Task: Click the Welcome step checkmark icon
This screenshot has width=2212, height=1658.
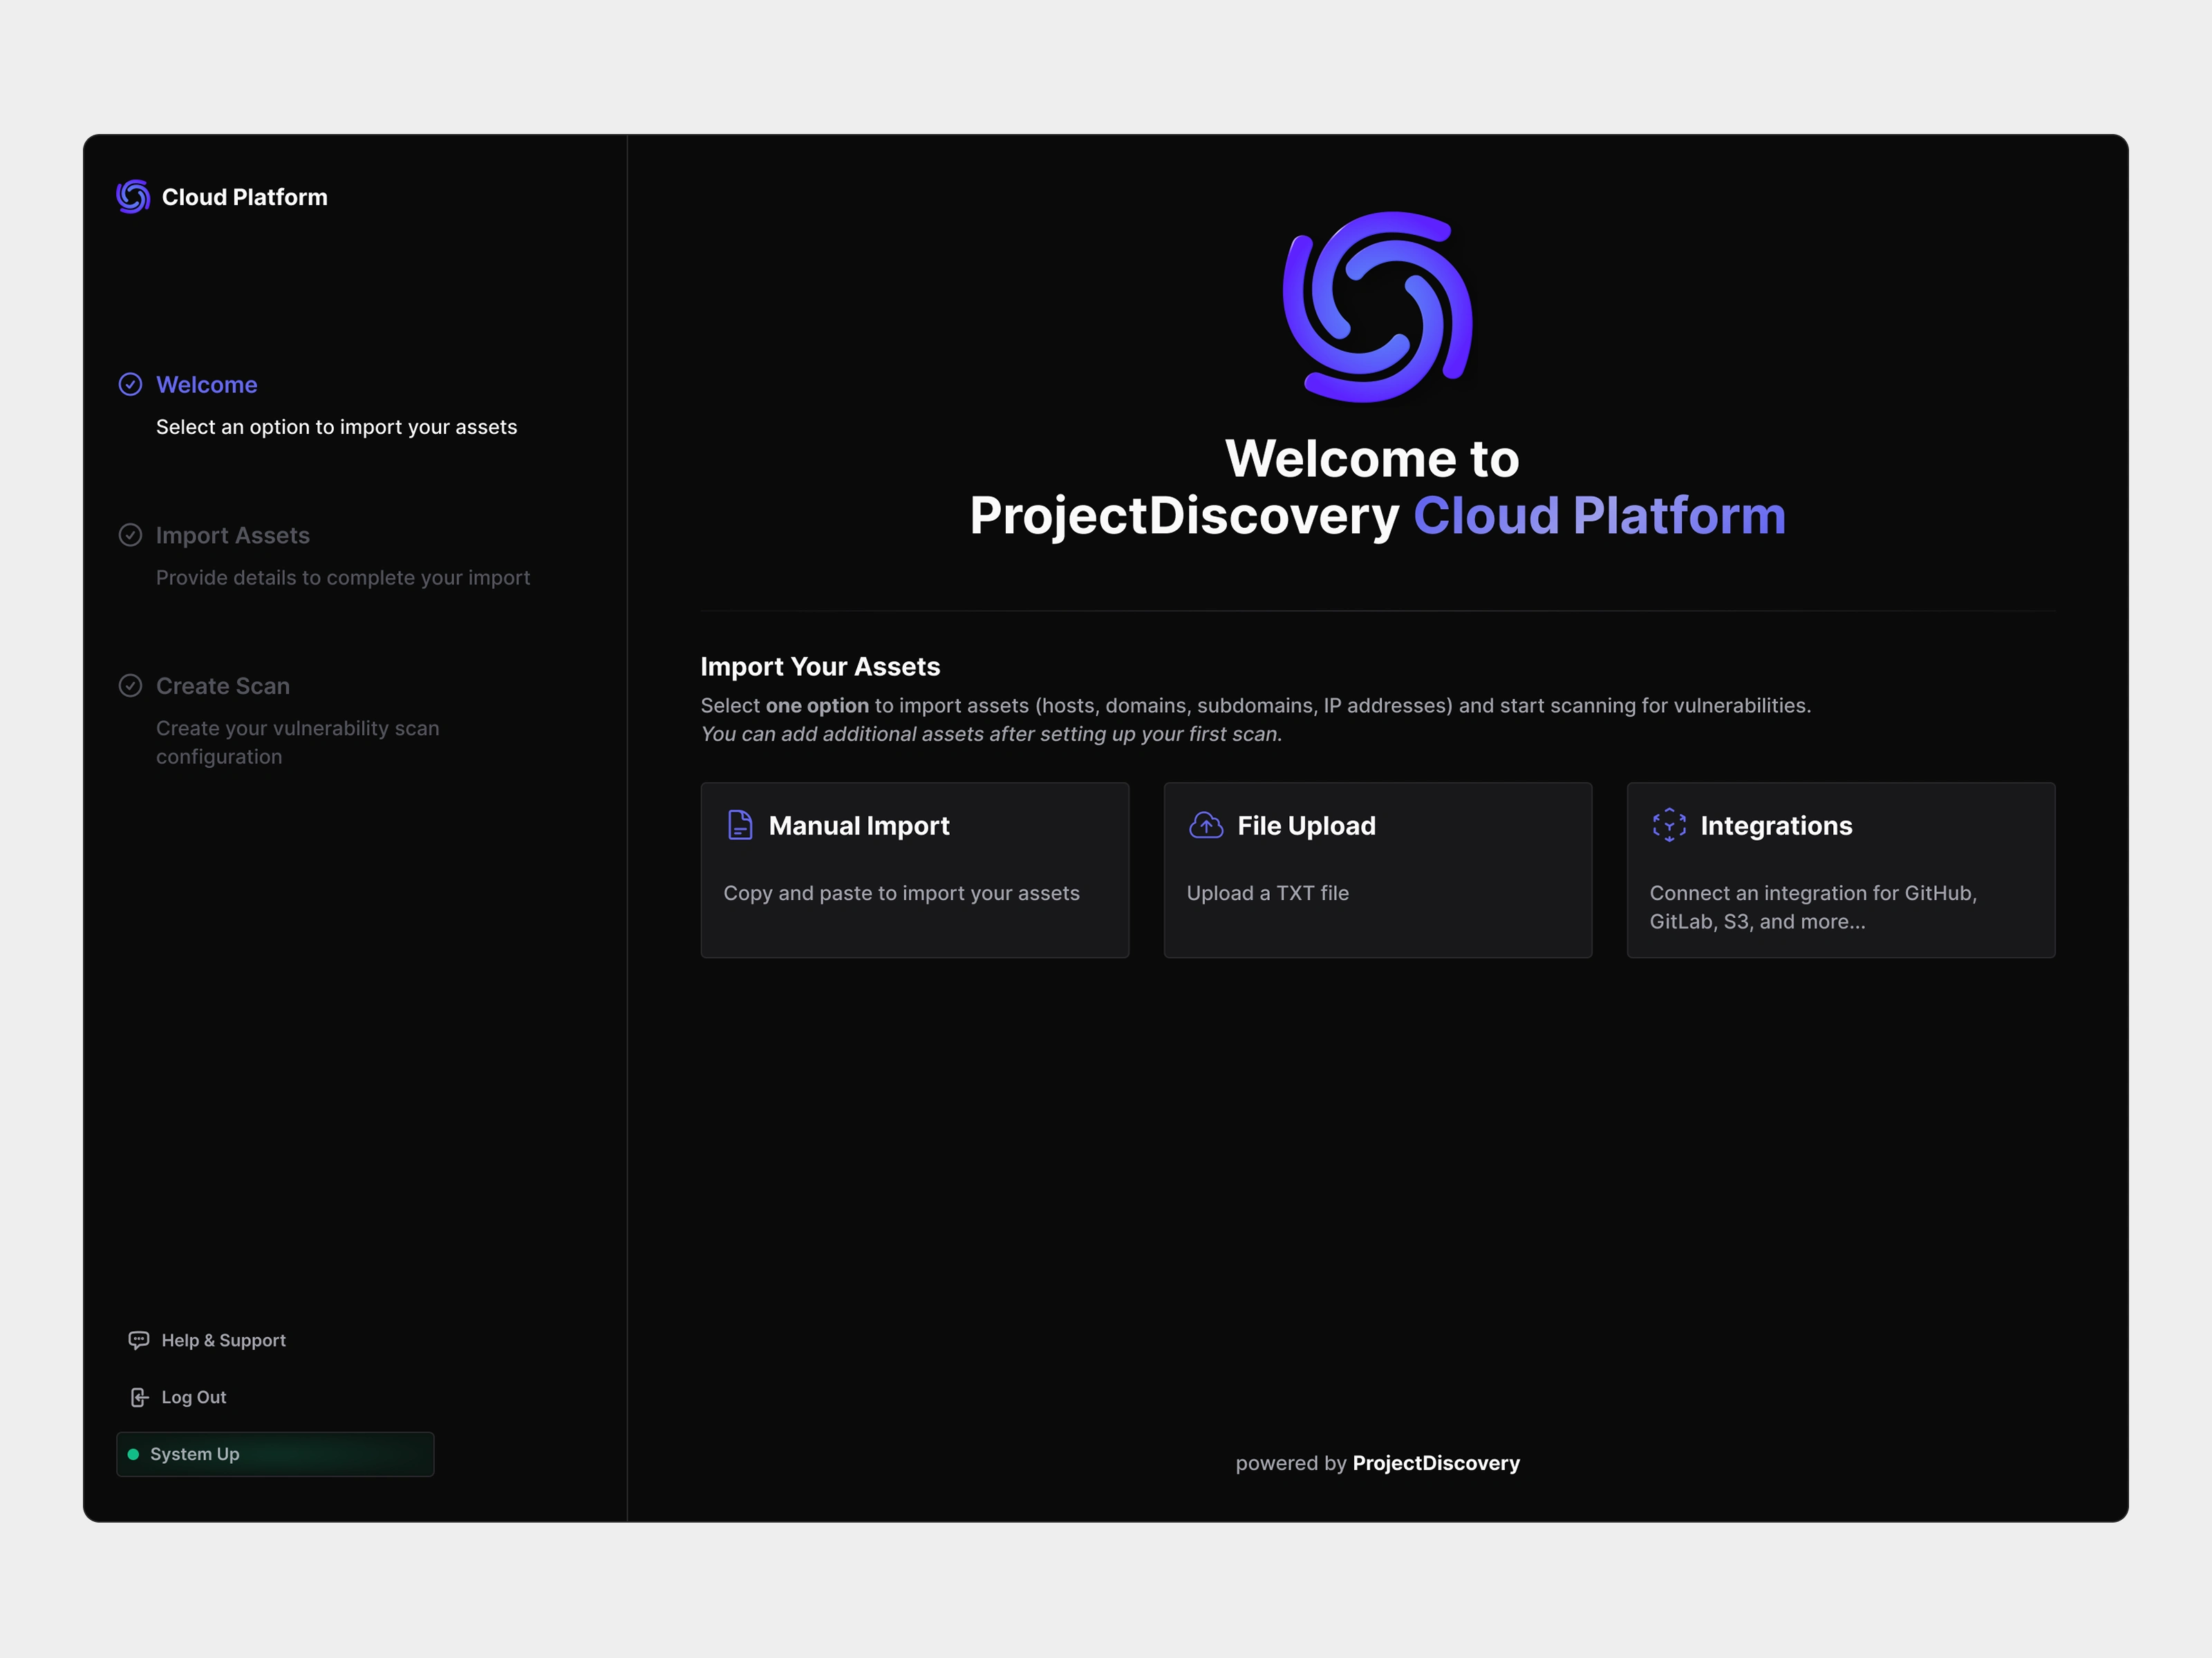Action: [130, 385]
